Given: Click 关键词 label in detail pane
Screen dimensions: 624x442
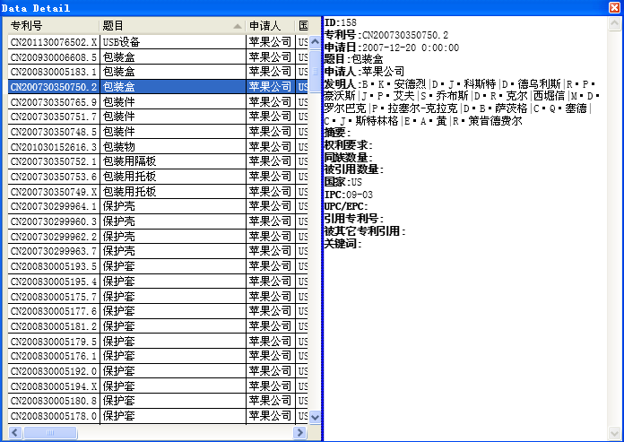Looking at the screenshot, I should (x=341, y=244).
